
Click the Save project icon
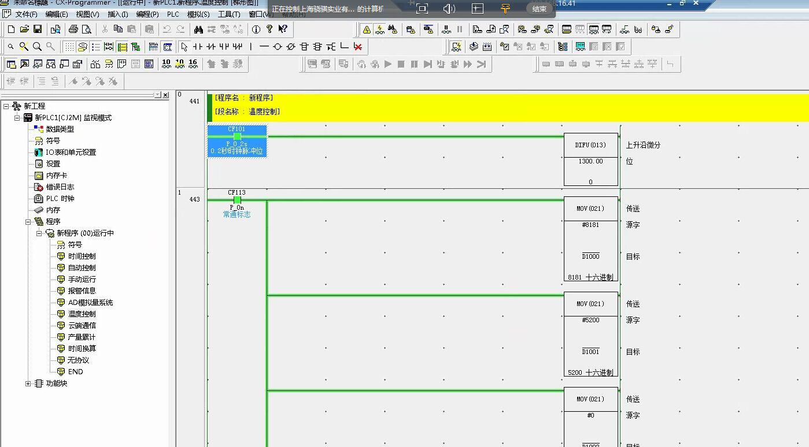(x=38, y=29)
